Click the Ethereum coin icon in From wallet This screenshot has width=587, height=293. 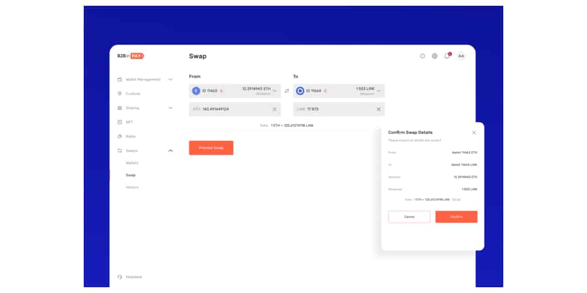click(196, 91)
